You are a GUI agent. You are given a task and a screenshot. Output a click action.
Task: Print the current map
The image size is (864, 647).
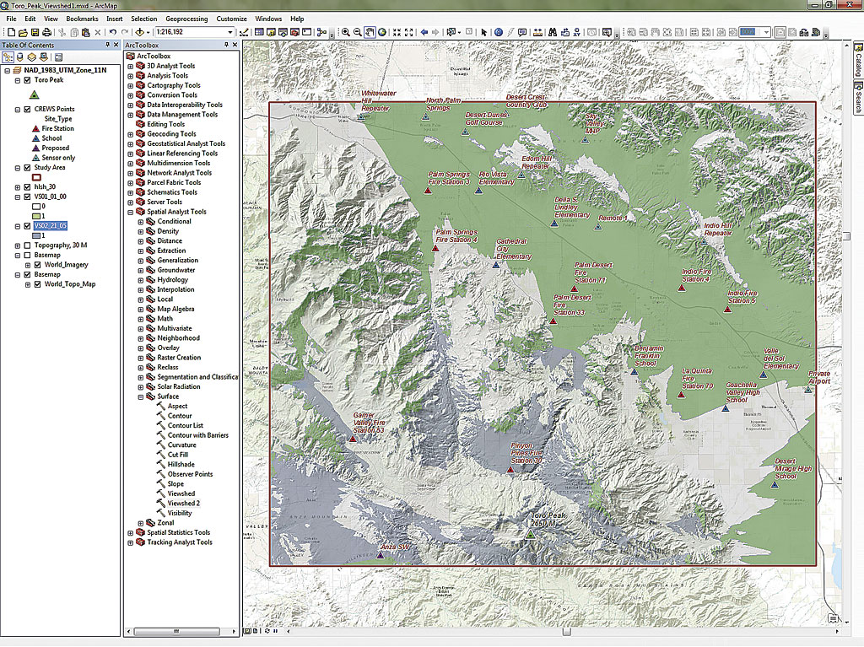[47, 32]
